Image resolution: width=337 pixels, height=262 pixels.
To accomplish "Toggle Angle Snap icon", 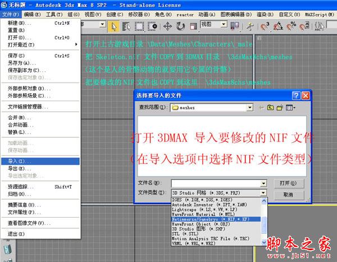I will tap(278, 26).
